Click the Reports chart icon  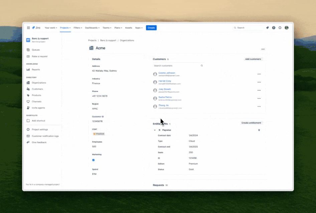click(x=28, y=69)
